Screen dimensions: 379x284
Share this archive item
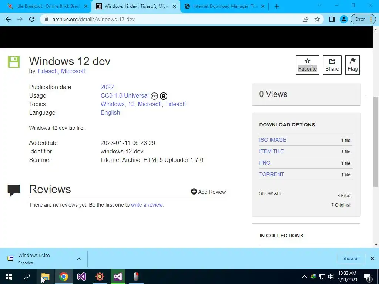[332, 65]
